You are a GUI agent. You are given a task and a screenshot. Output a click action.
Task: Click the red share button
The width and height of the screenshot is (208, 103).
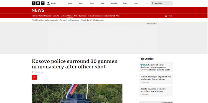pyautogui.click(x=34, y=77)
